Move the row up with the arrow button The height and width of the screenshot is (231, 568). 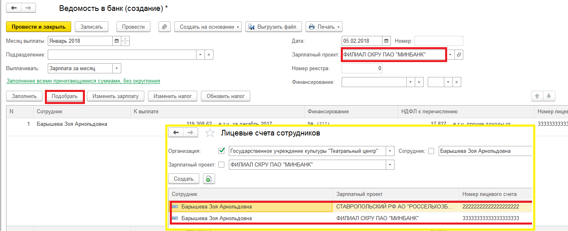(537, 96)
